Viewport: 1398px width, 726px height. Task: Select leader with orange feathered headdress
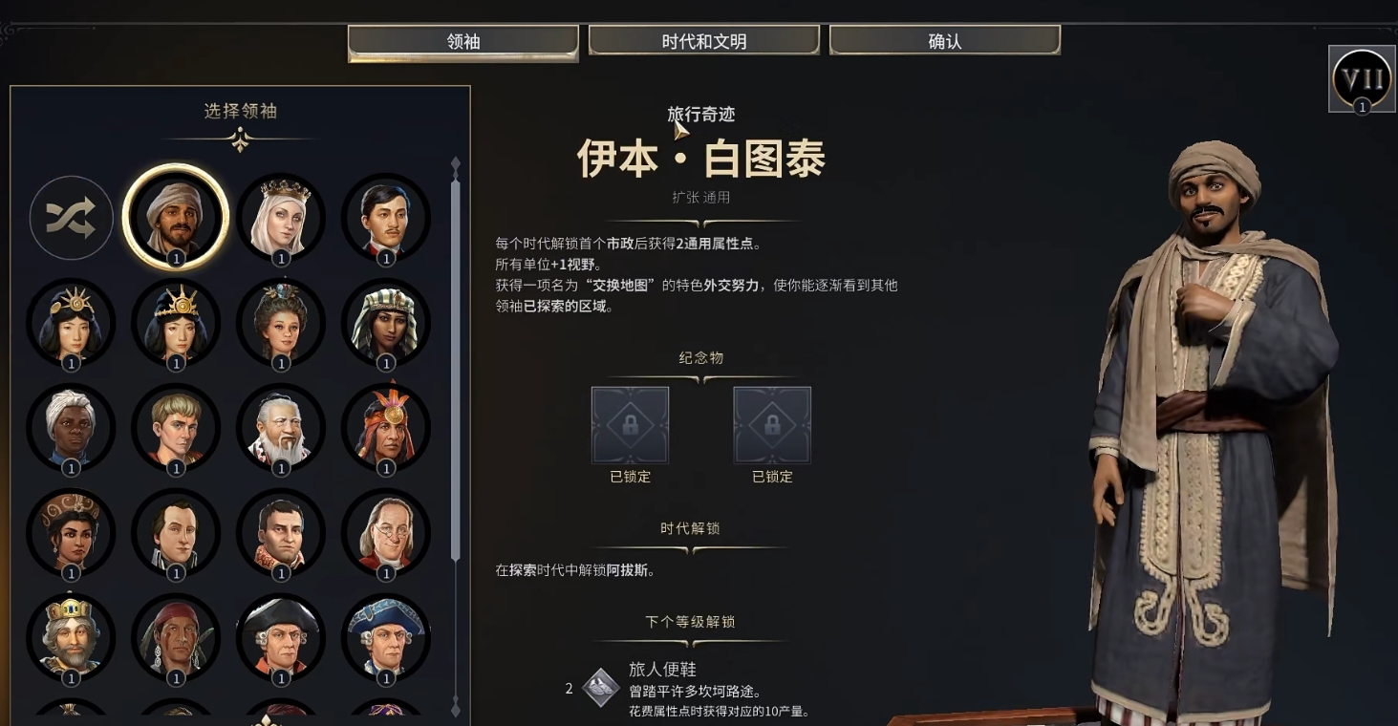[386, 428]
